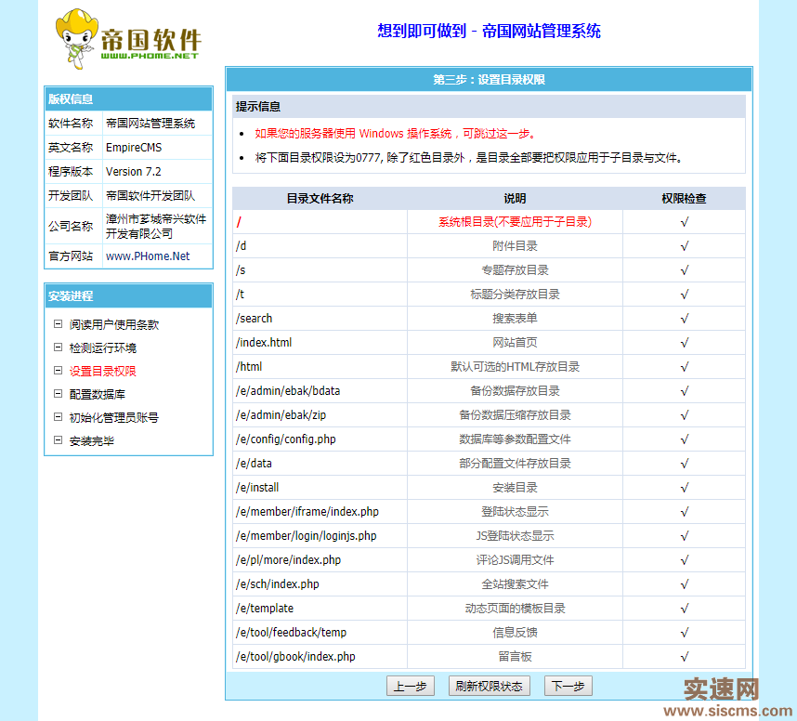
Task: Select the /e/tool/gbook/index.php path cell
Action: click(320, 656)
